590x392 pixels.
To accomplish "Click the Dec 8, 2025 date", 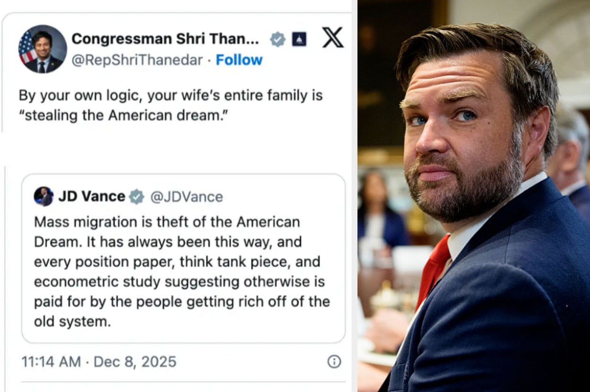I will point(135,362).
